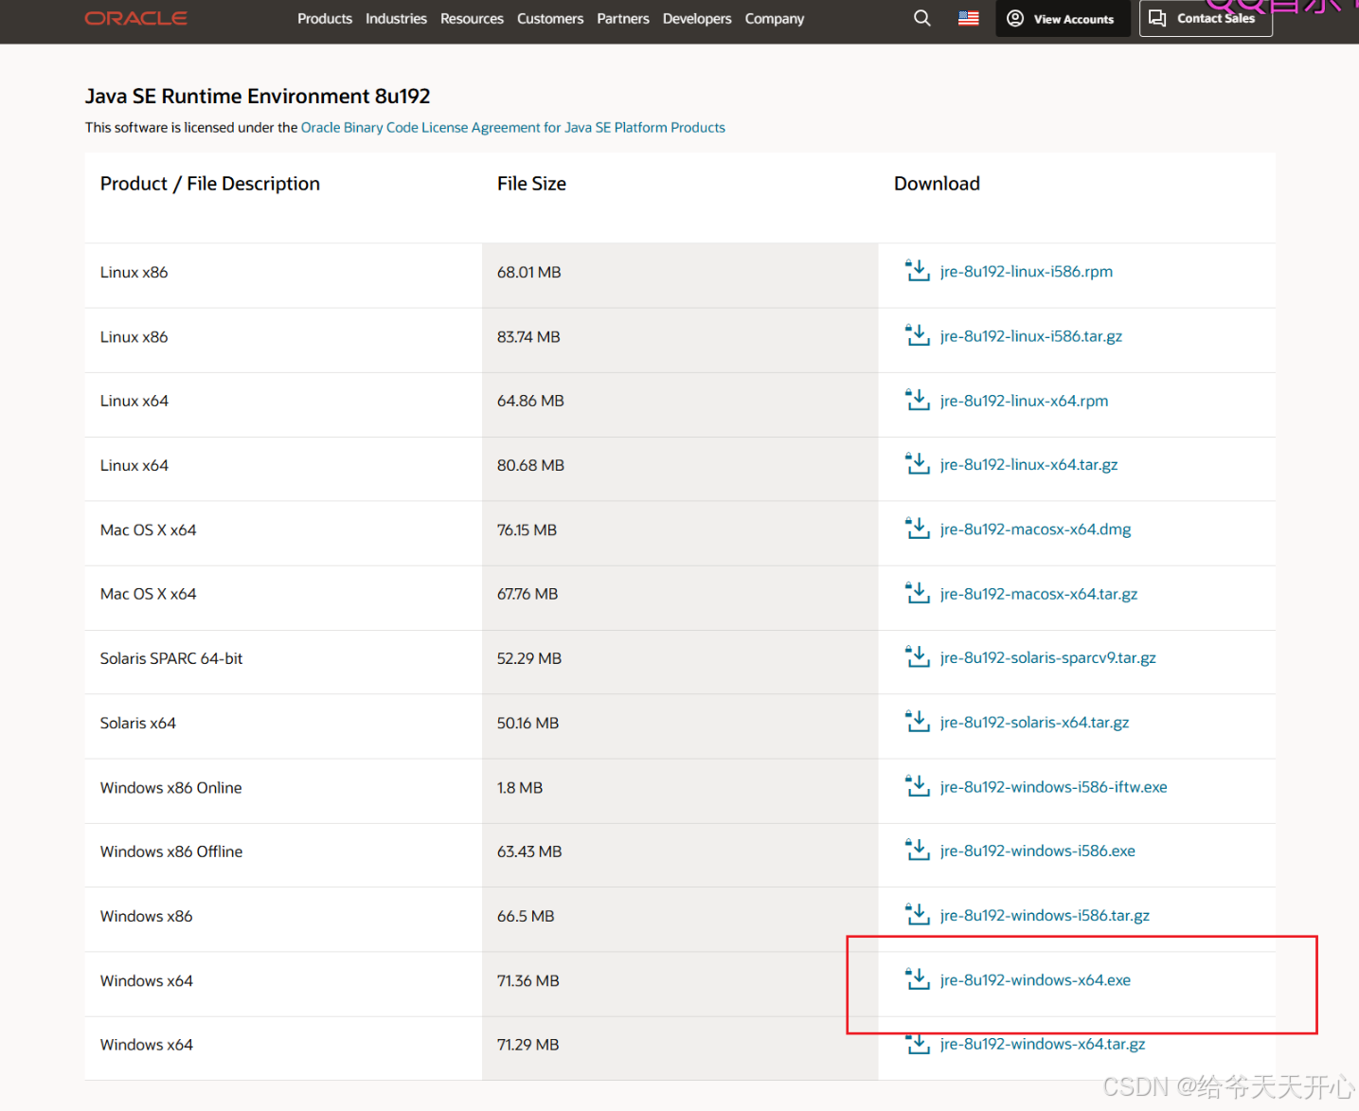Download jre-8u192-linux-i586.rpm link
Viewport: 1359px width, 1111px height.
[x=1027, y=271]
